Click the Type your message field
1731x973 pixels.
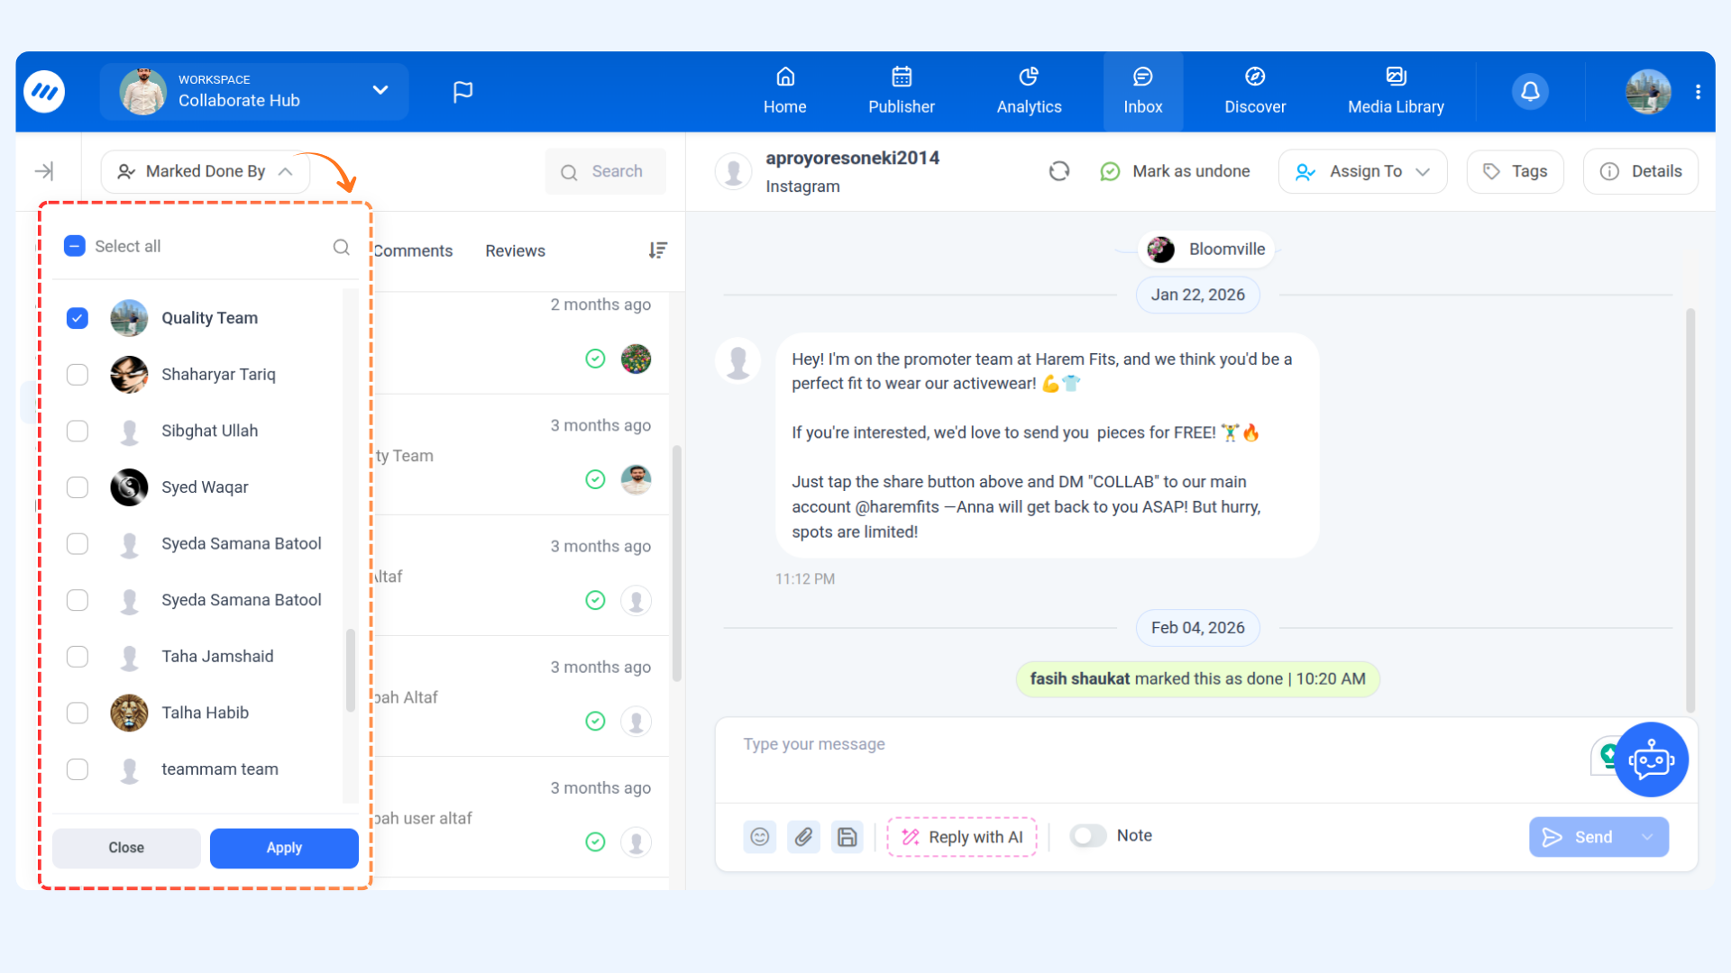coord(1154,744)
